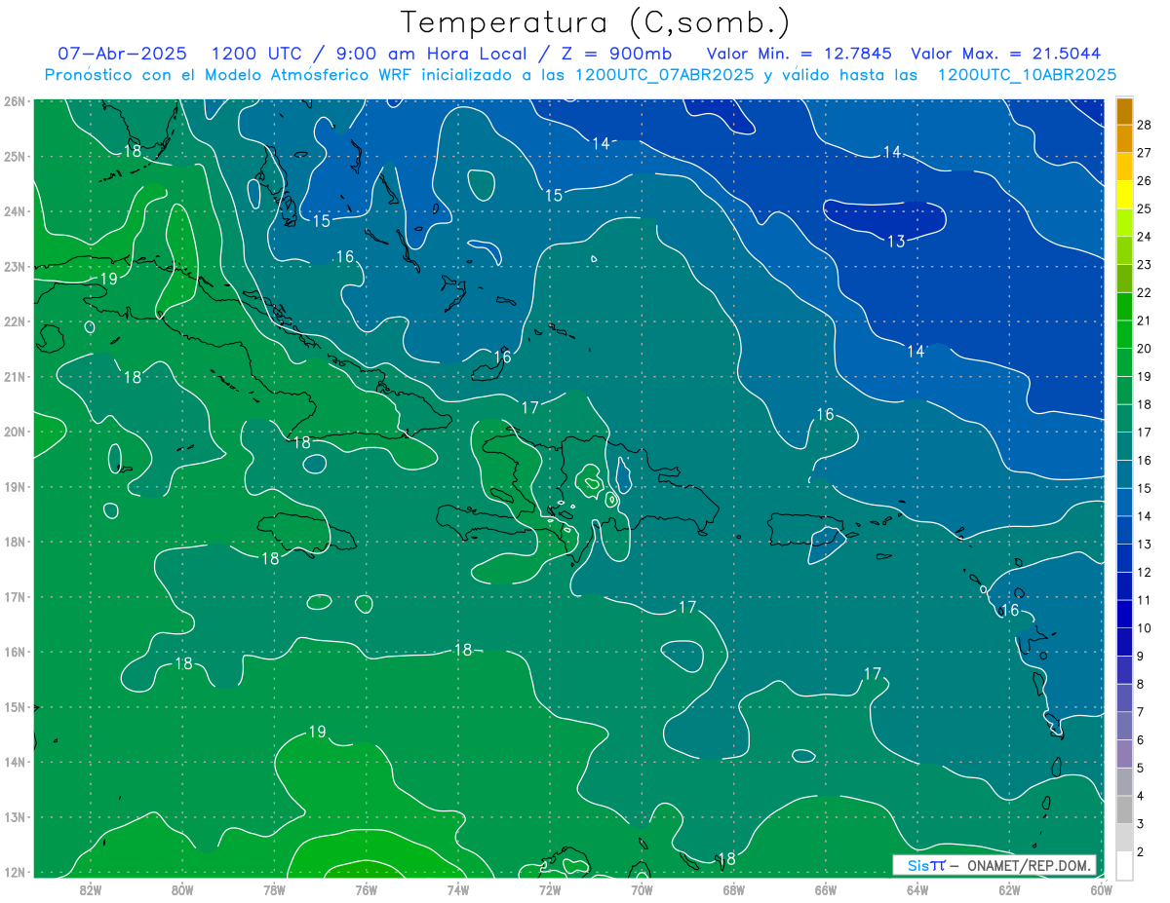Click the "1200UTC_07ABR2025" initialization time text

[x=666, y=75]
